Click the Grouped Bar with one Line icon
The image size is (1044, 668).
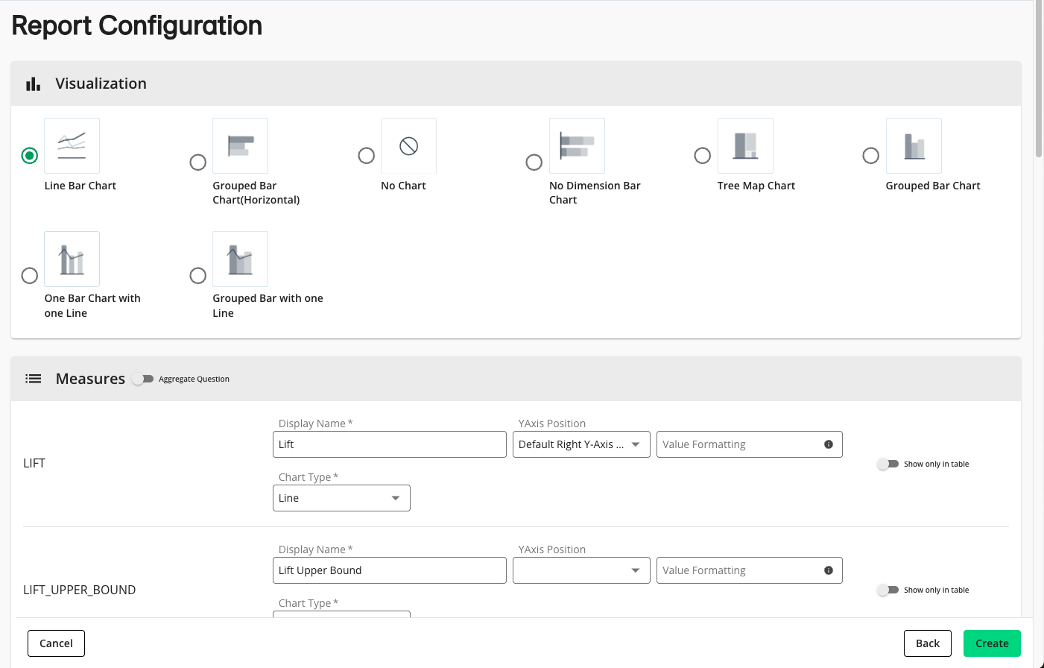240,259
